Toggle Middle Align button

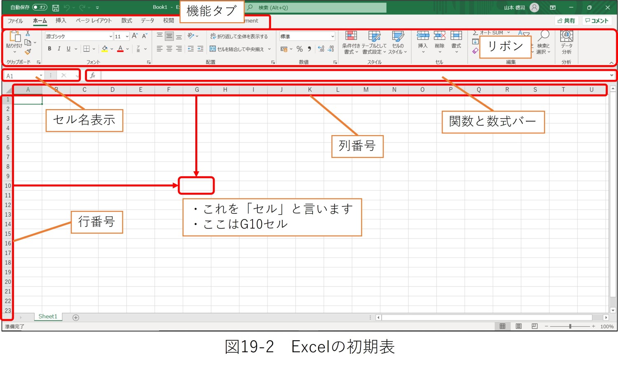coord(169,36)
